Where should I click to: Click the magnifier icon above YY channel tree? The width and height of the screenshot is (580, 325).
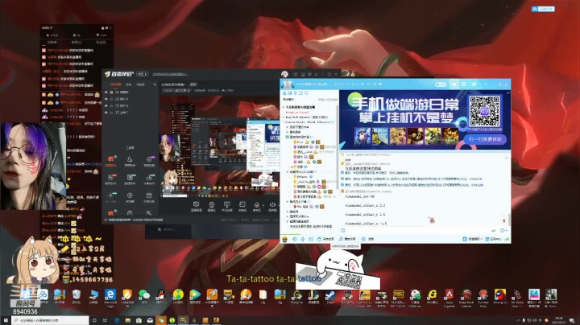(306, 93)
